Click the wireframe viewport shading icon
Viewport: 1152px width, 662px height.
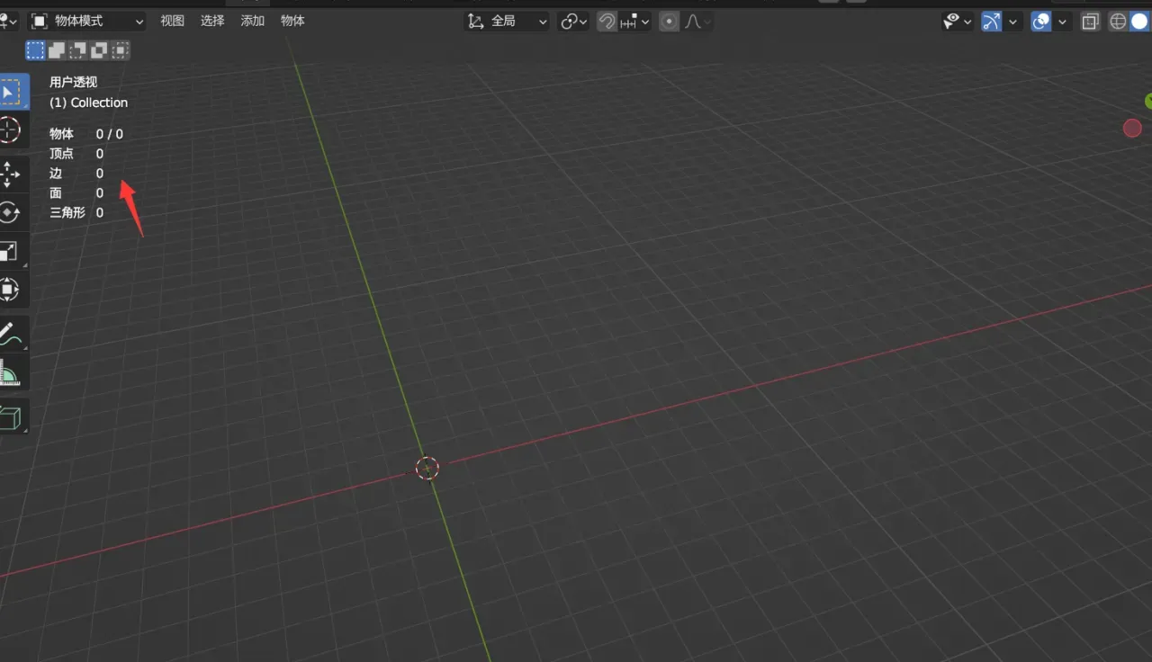coord(1118,22)
